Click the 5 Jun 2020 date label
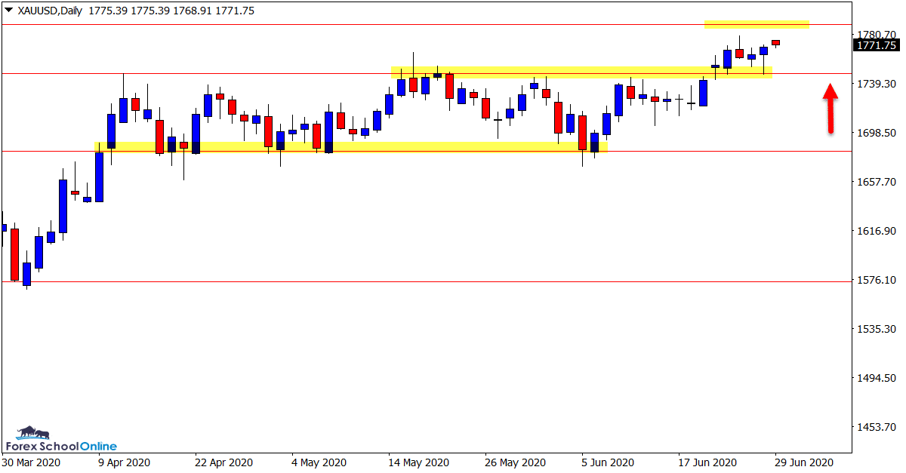906x473 pixels. coord(608,462)
